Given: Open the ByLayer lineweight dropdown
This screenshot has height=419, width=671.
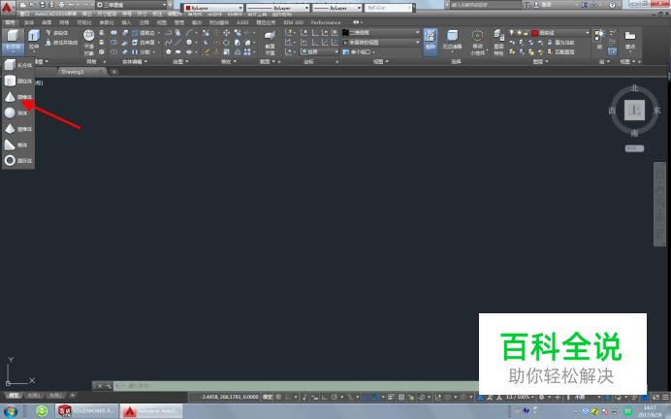Looking at the screenshot, I should [337, 8].
